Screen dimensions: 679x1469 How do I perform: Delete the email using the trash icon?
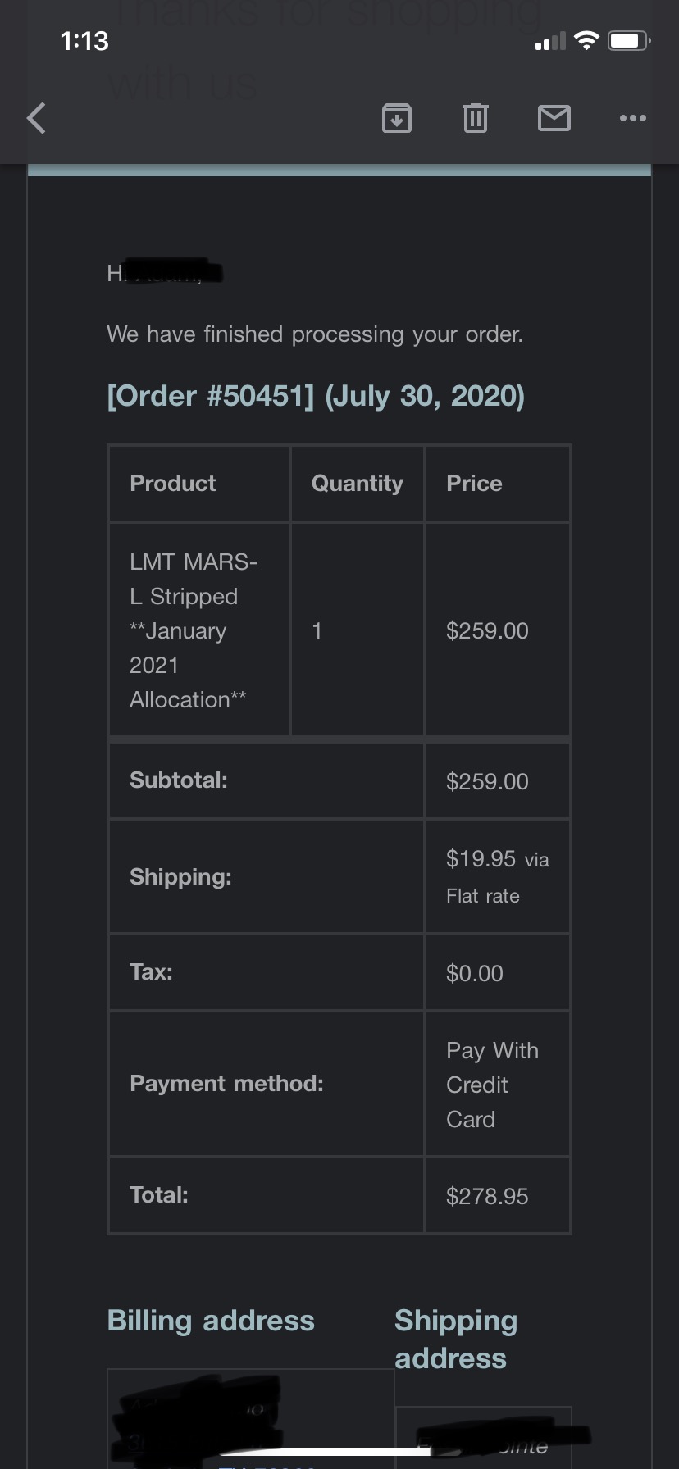click(476, 118)
